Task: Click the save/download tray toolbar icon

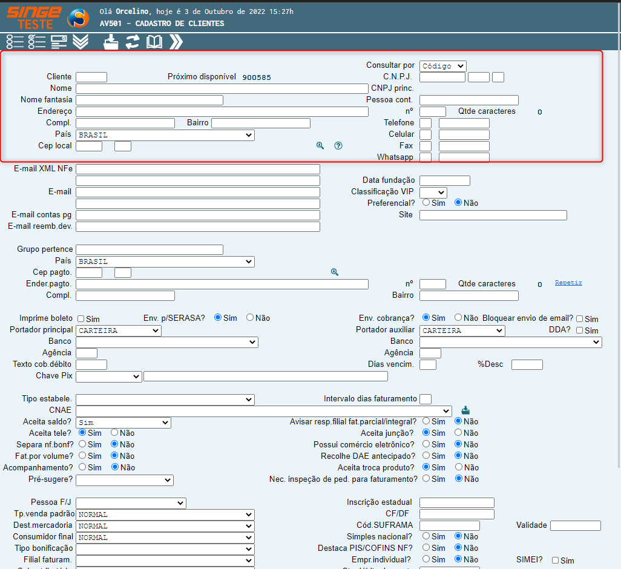Action: pyautogui.click(x=111, y=42)
